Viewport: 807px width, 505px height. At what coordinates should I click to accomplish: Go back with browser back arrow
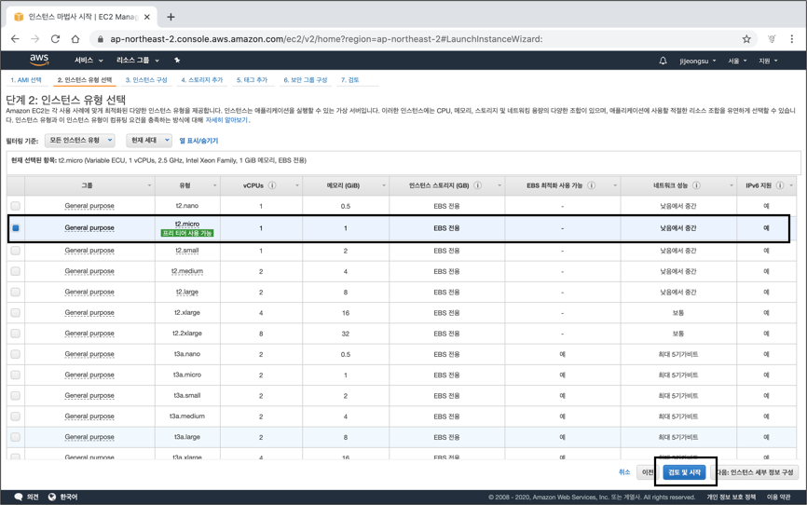pos(15,39)
